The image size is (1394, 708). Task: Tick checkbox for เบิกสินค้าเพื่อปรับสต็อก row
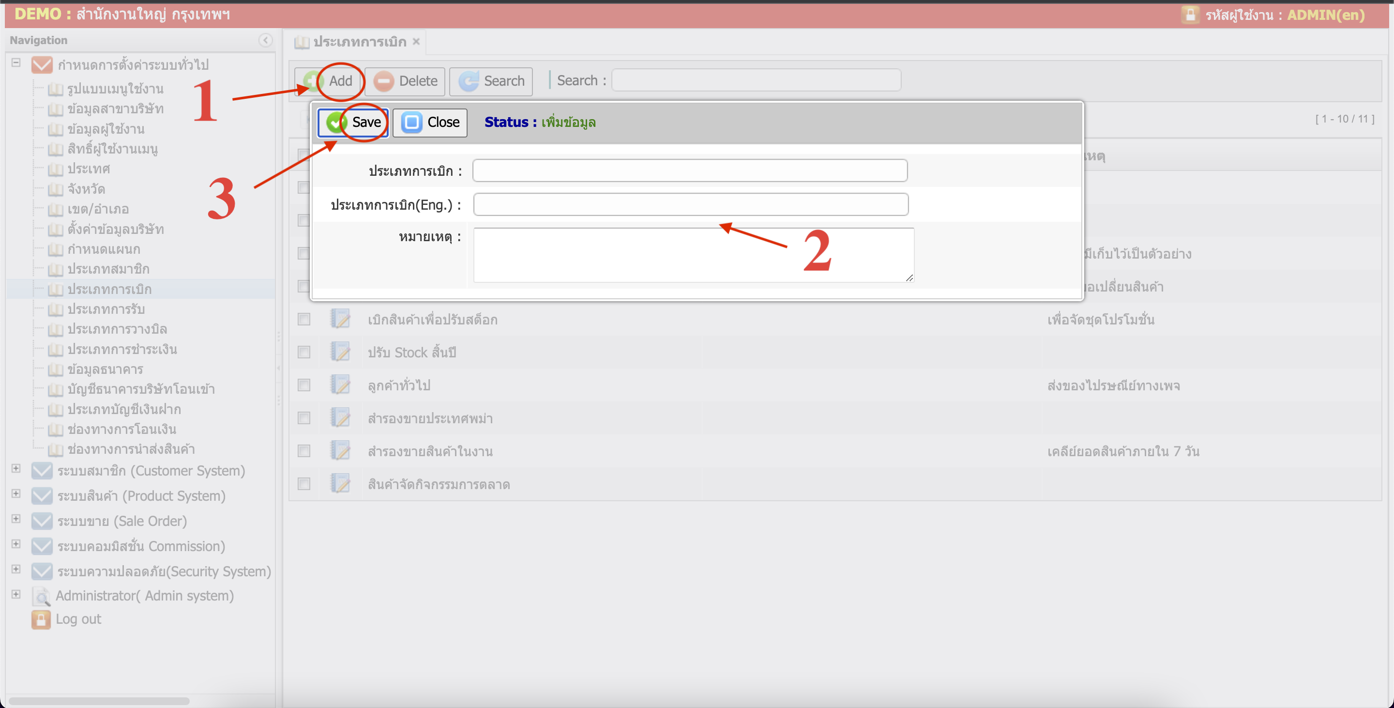303,319
